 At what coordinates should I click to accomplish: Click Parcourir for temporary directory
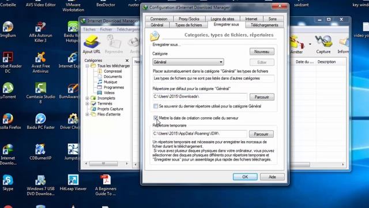point(261,134)
